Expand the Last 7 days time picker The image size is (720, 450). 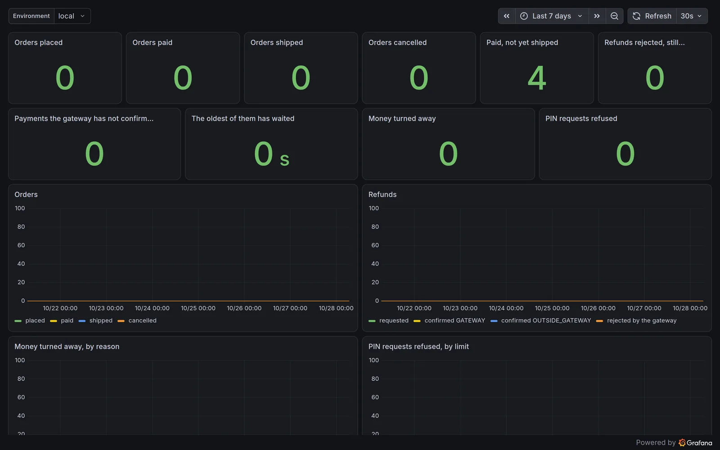pyautogui.click(x=552, y=16)
